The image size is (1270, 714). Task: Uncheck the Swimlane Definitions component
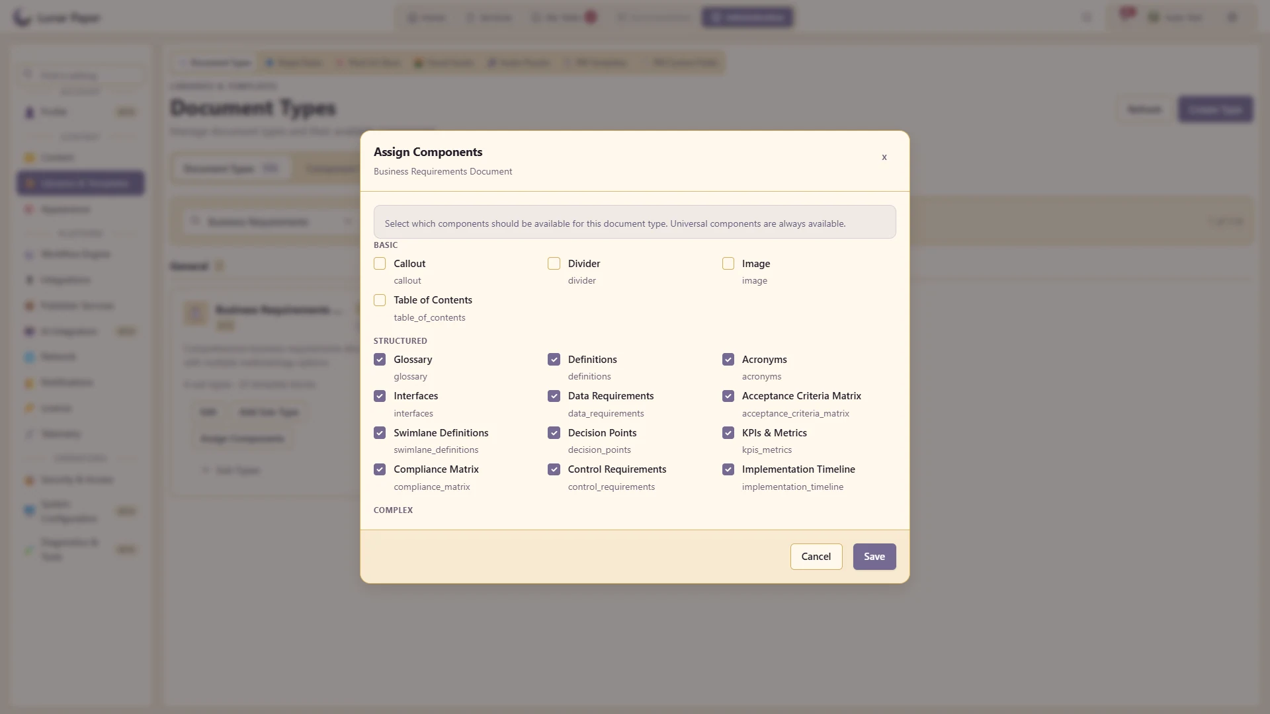(380, 433)
